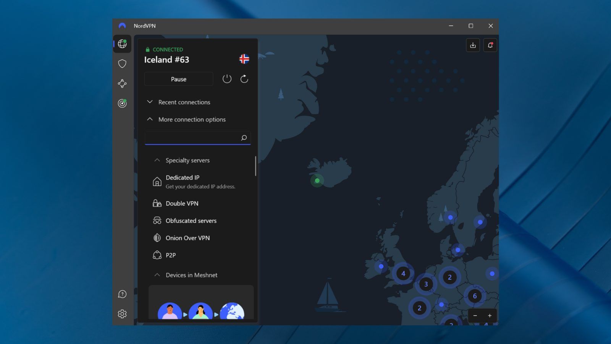
Task: Open Settings gear in sidebar
Action: (x=122, y=314)
